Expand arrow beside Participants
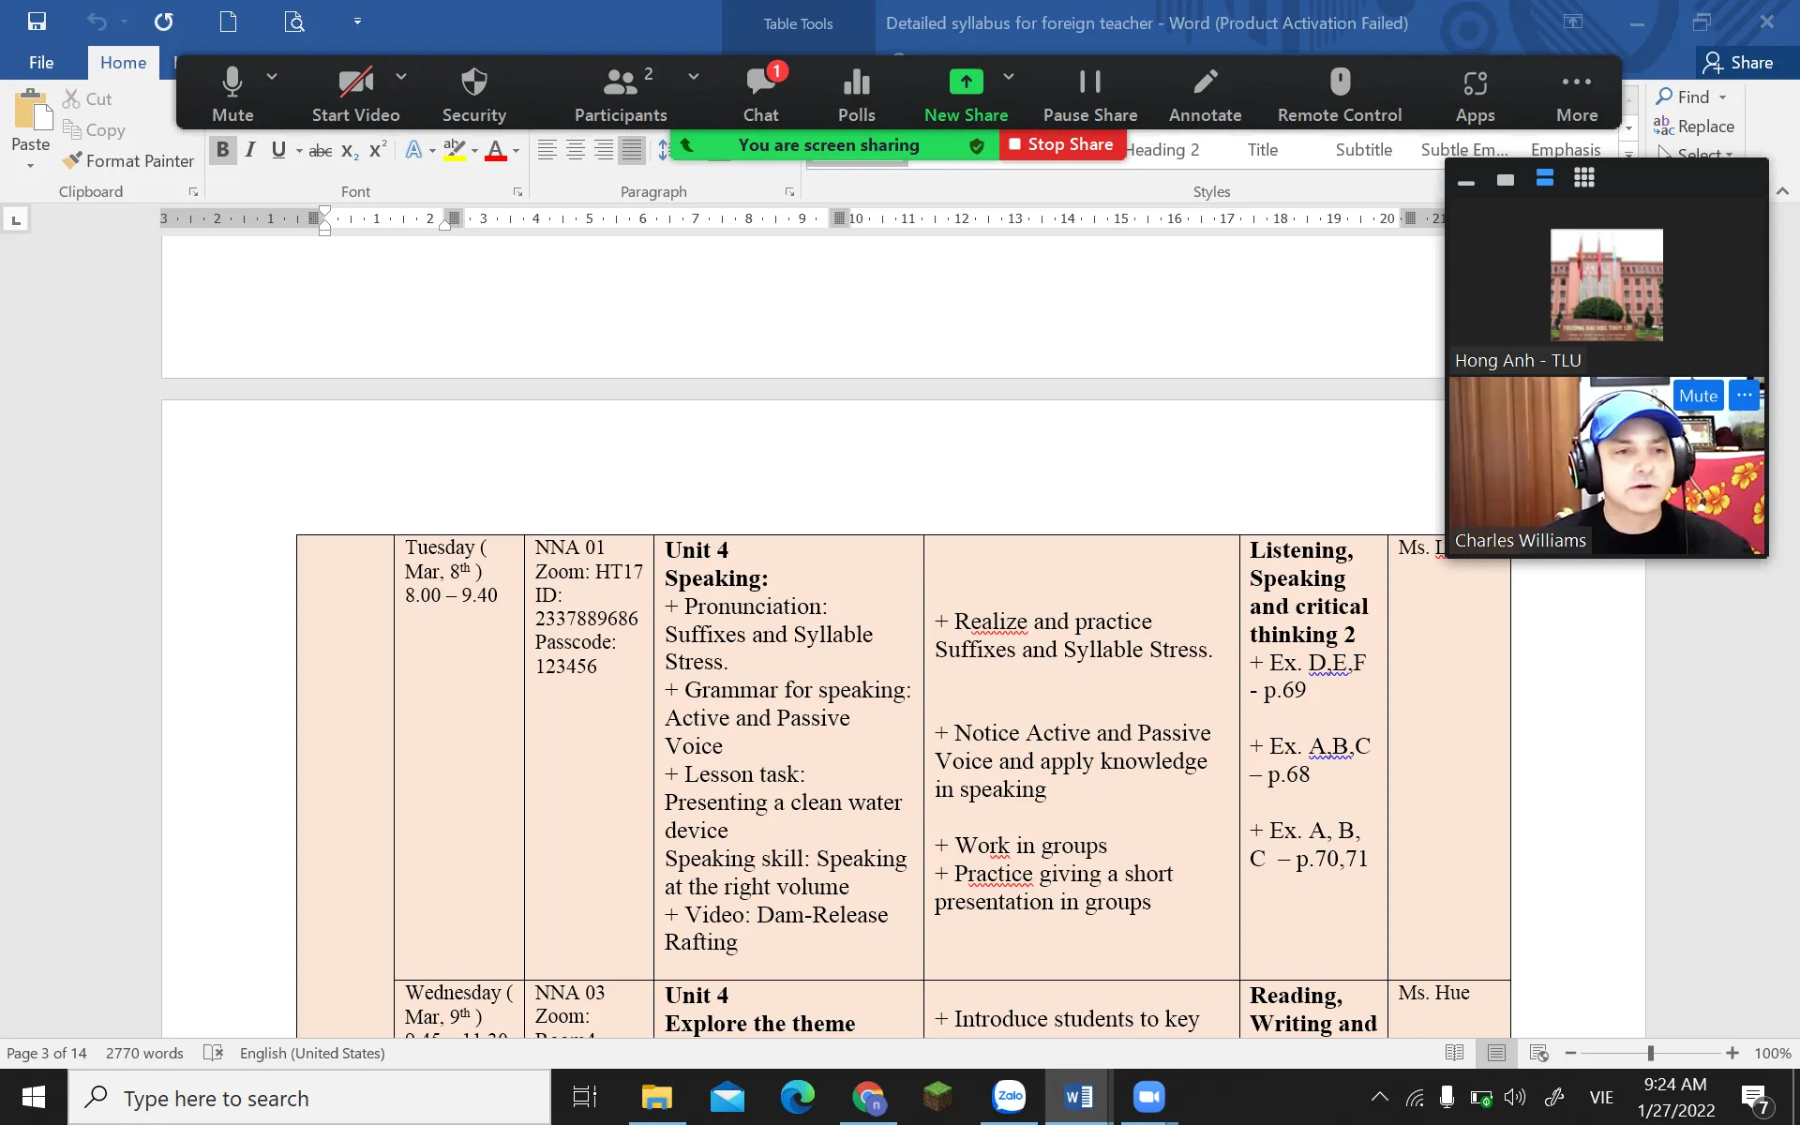The width and height of the screenshot is (1800, 1125). (x=694, y=77)
